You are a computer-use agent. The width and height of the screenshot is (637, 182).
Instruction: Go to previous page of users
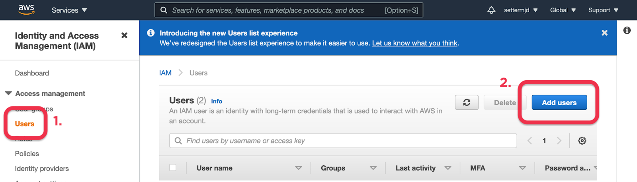click(x=530, y=141)
